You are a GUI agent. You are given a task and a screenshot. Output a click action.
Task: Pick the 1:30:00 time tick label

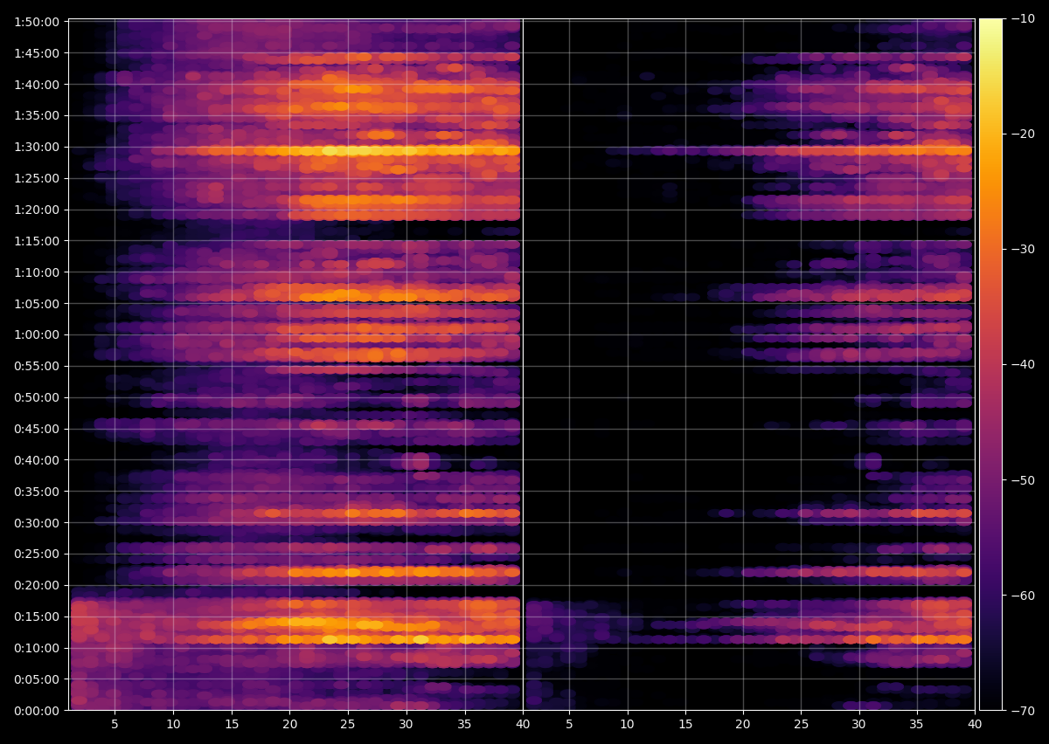click(38, 146)
